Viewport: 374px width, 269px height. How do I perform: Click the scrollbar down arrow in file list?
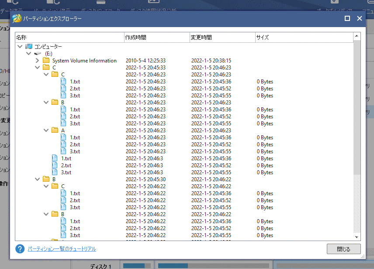tap(357, 237)
